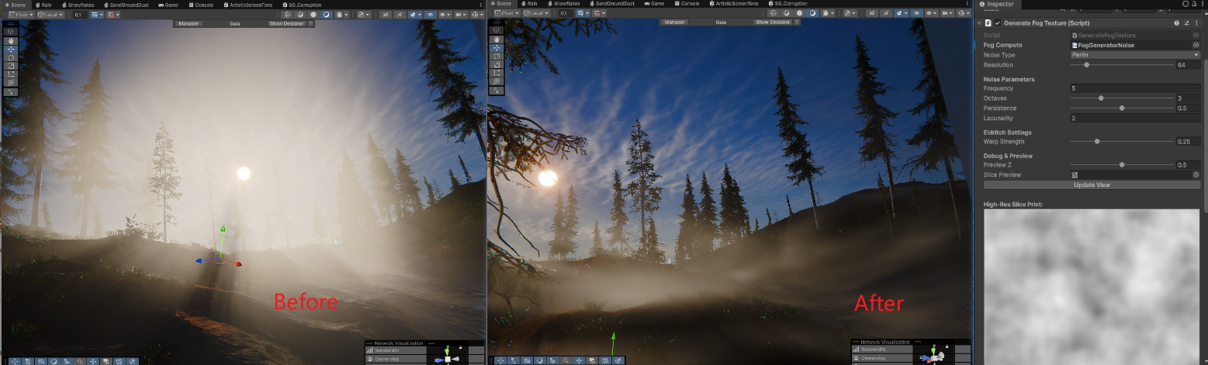Toggle scene visibility eye in the After scene view
The width and height of the screenshot is (1208, 365).
pos(916,13)
